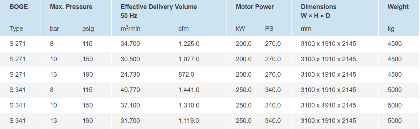The image size is (420, 129).
Task: Click the 31.700 delivery volume cell
Action: (130, 121)
